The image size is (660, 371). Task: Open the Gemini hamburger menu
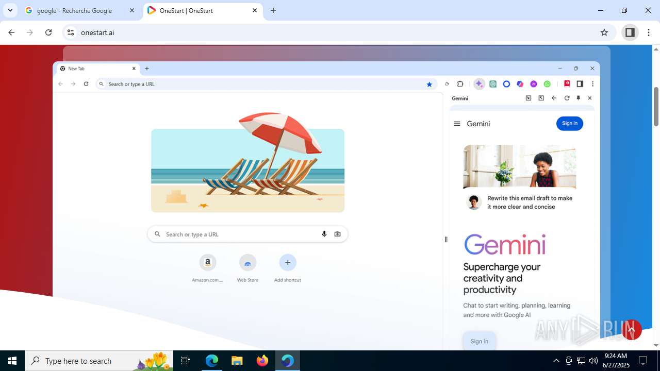click(456, 124)
